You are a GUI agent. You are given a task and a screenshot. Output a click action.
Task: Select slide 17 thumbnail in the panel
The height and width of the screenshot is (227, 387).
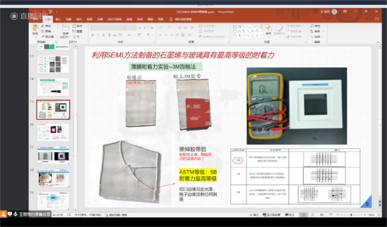pyautogui.click(x=53, y=156)
